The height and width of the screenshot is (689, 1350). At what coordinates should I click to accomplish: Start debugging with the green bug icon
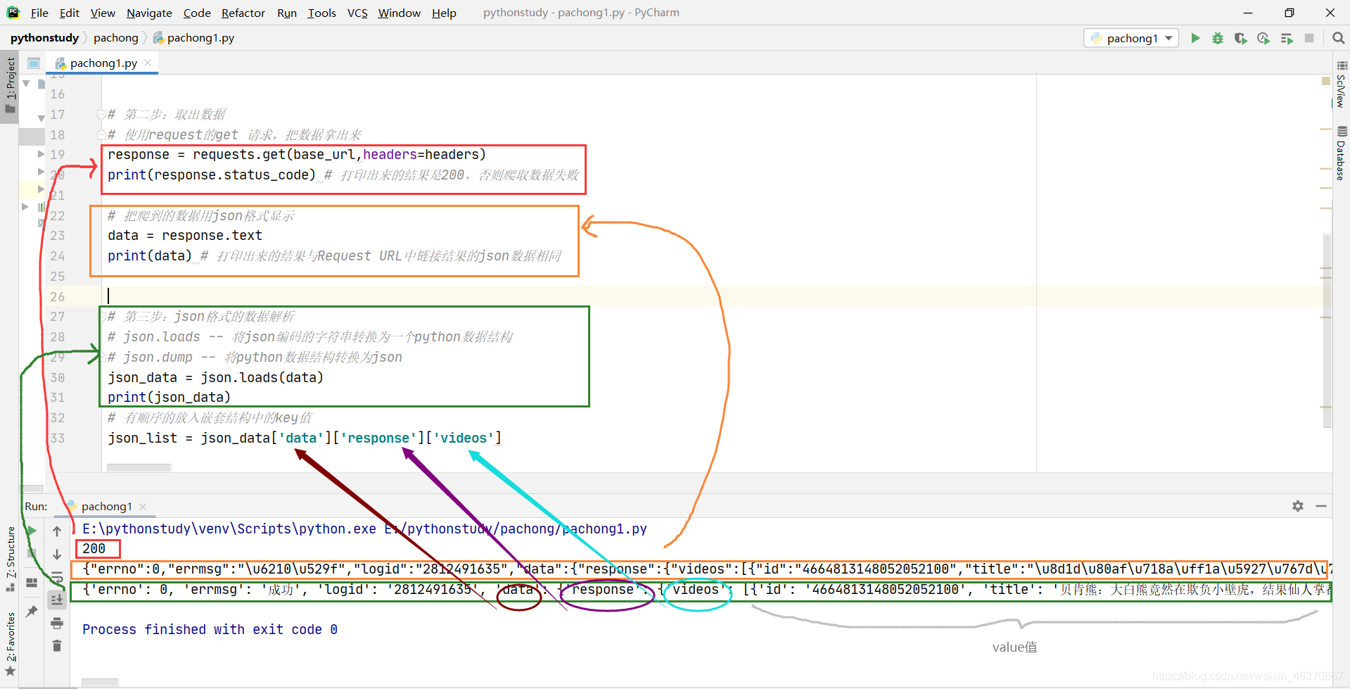pyautogui.click(x=1218, y=38)
